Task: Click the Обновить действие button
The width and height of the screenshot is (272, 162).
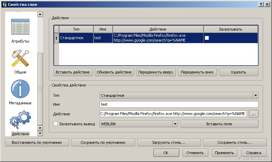Action: 114,72
